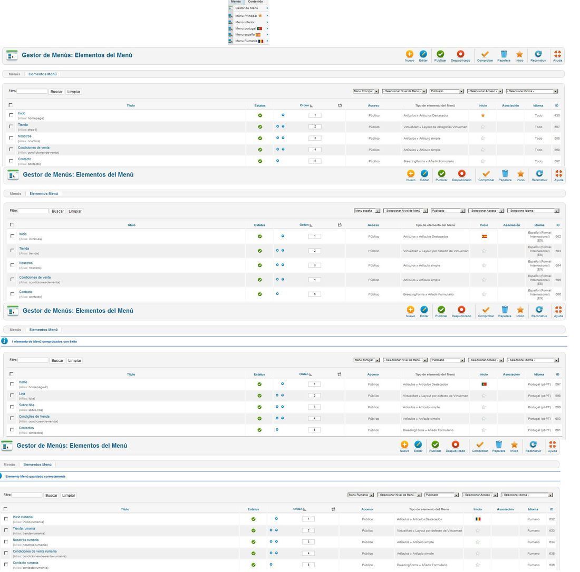Click the orange home star in the homepage alias row
The width and height of the screenshot is (580, 572).
pyautogui.click(x=482, y=115)
